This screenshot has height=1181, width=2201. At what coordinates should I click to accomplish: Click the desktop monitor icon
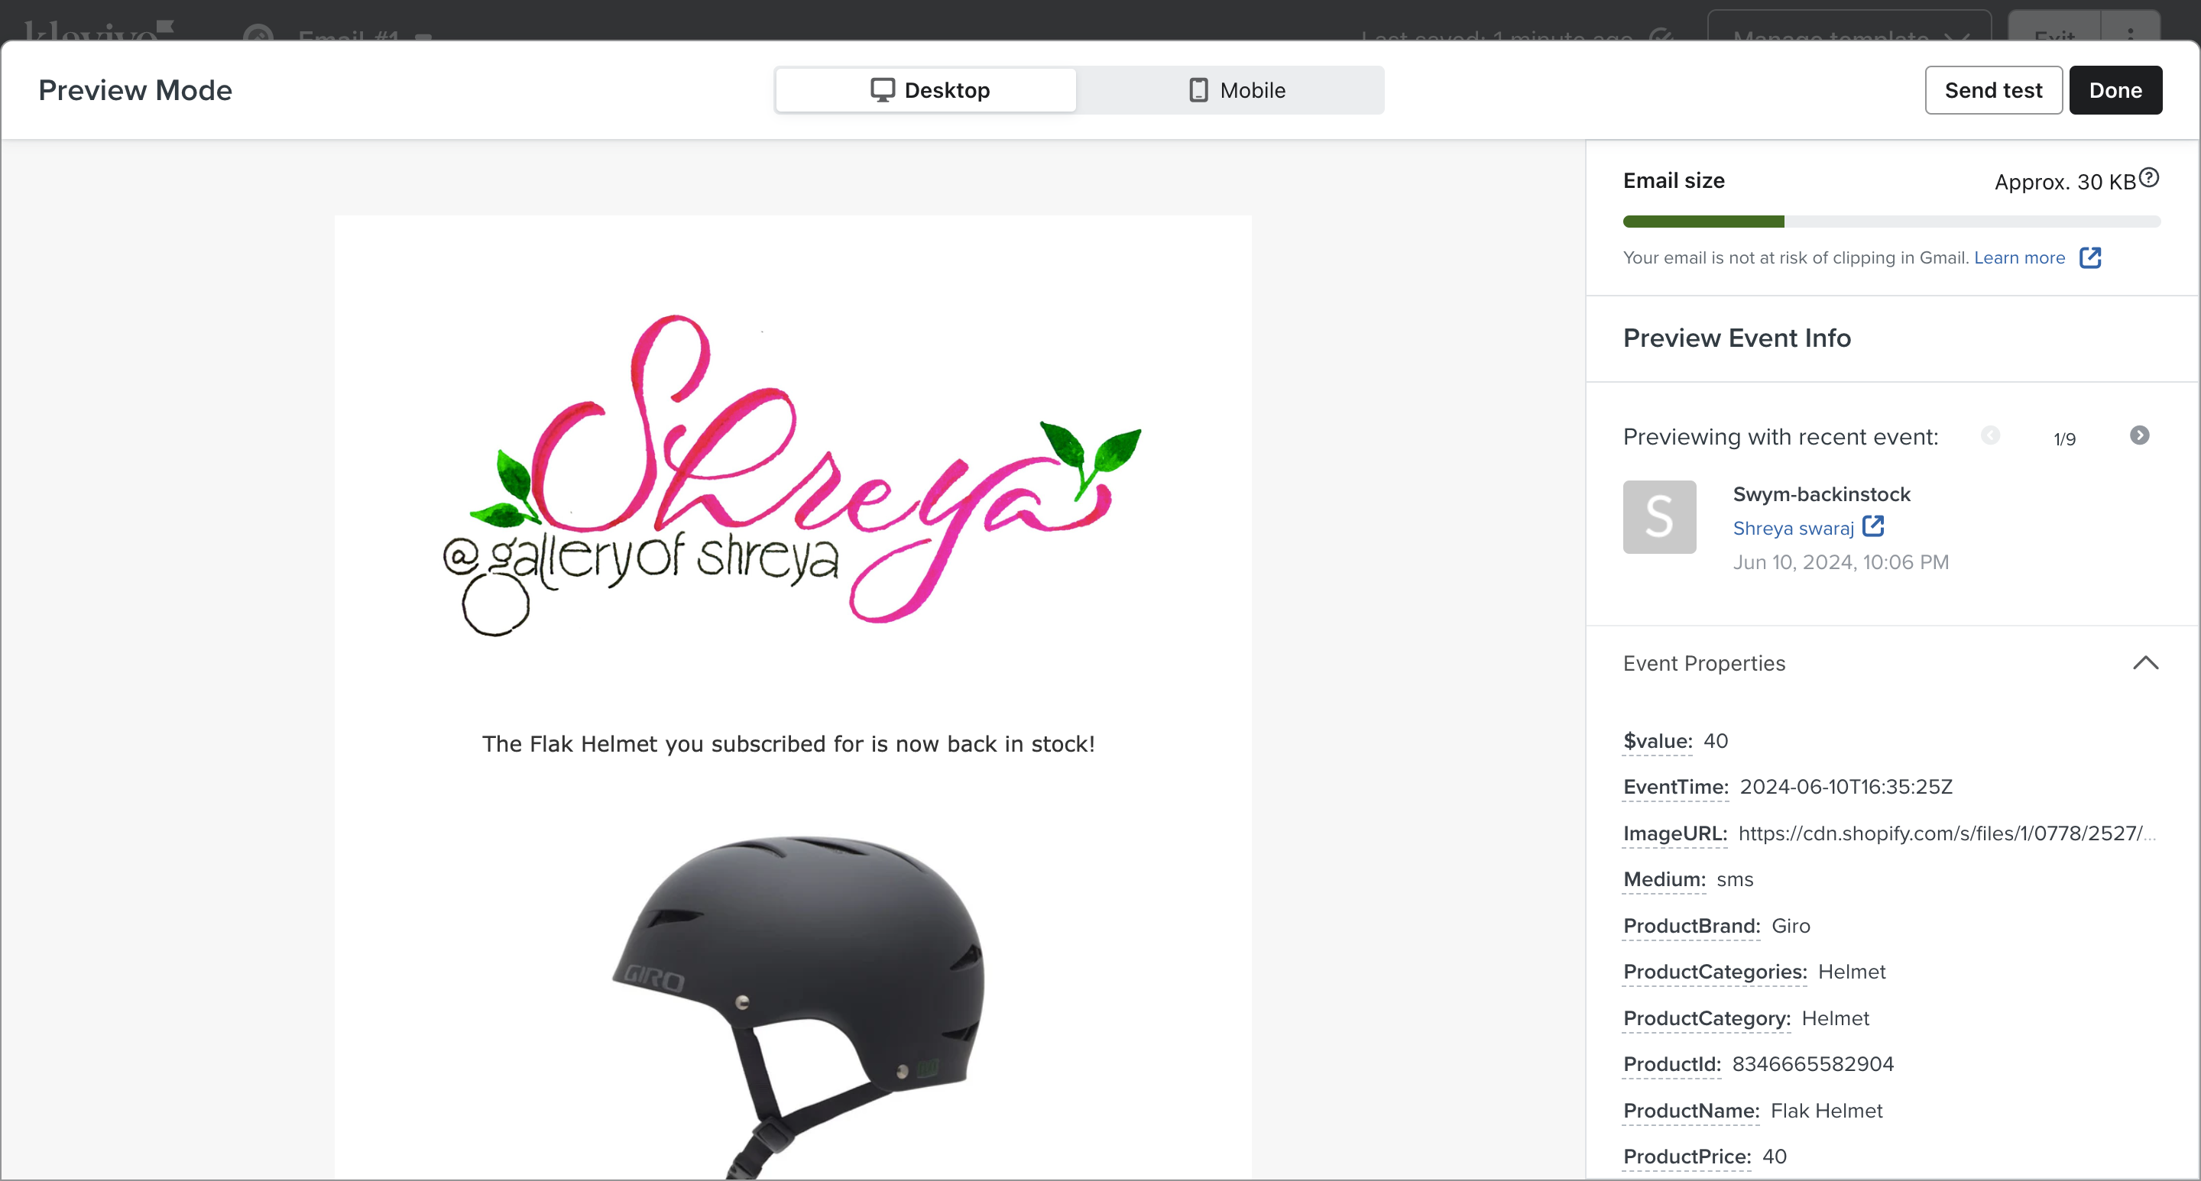tap(882, 89)
